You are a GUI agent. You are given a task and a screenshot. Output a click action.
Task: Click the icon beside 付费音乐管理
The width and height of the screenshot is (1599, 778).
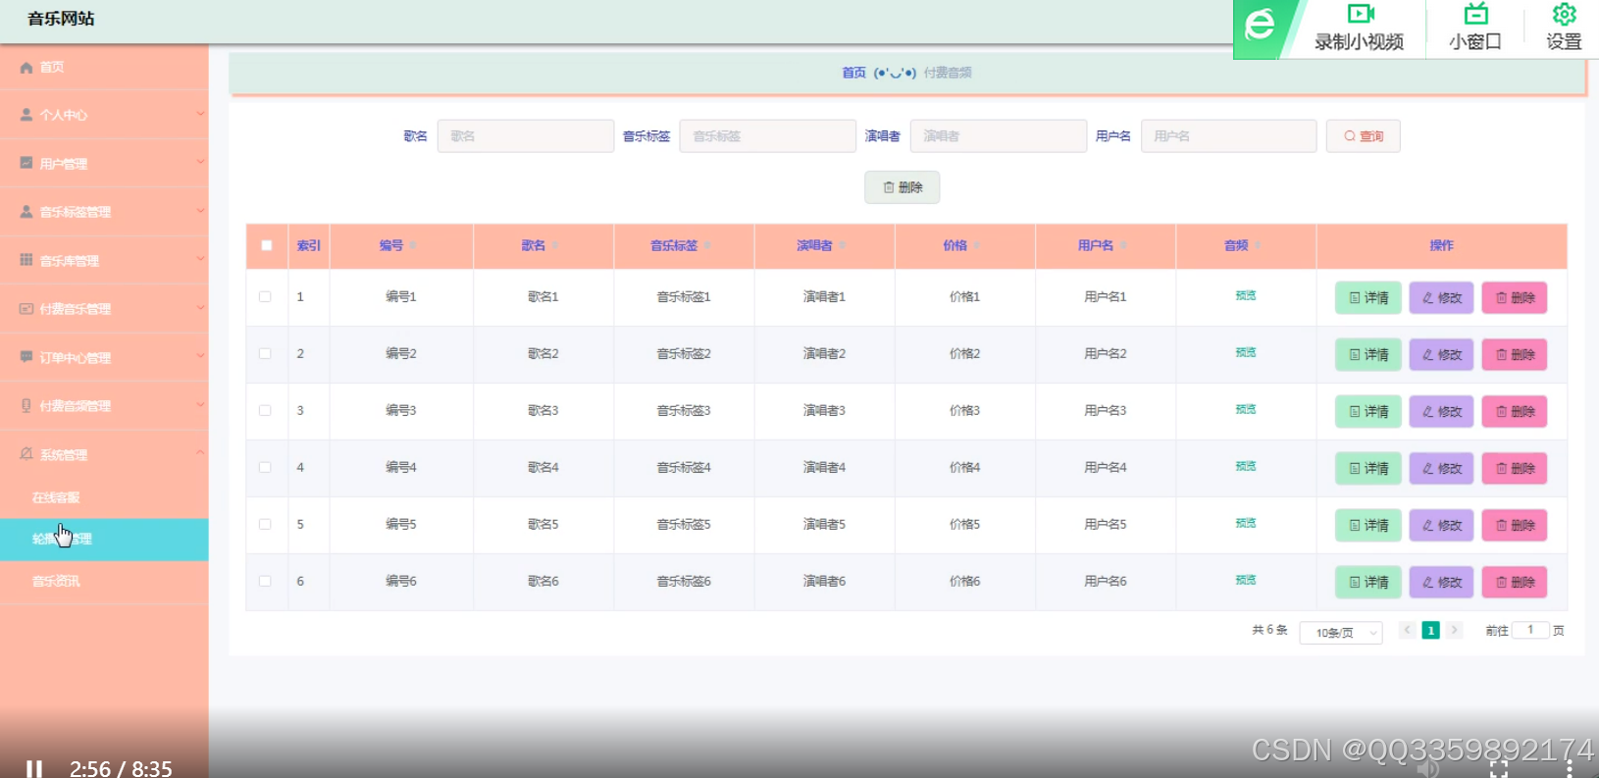tap(26, 308)
